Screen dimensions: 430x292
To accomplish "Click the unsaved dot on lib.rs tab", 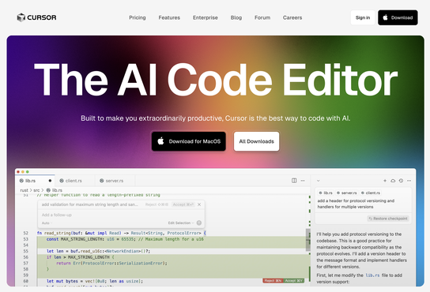I will click(x=50, y=181).
